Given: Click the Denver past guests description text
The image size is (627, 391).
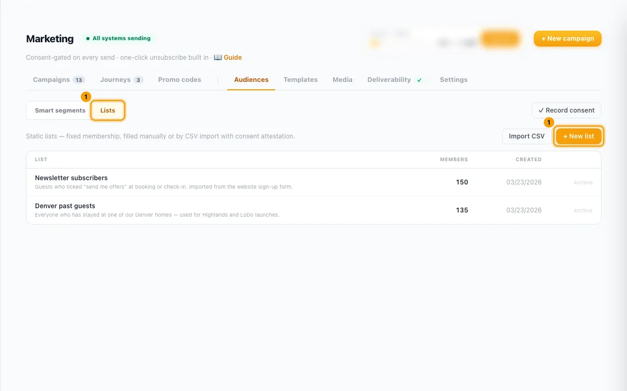Looking at the screenshot, I should point(157,215).
